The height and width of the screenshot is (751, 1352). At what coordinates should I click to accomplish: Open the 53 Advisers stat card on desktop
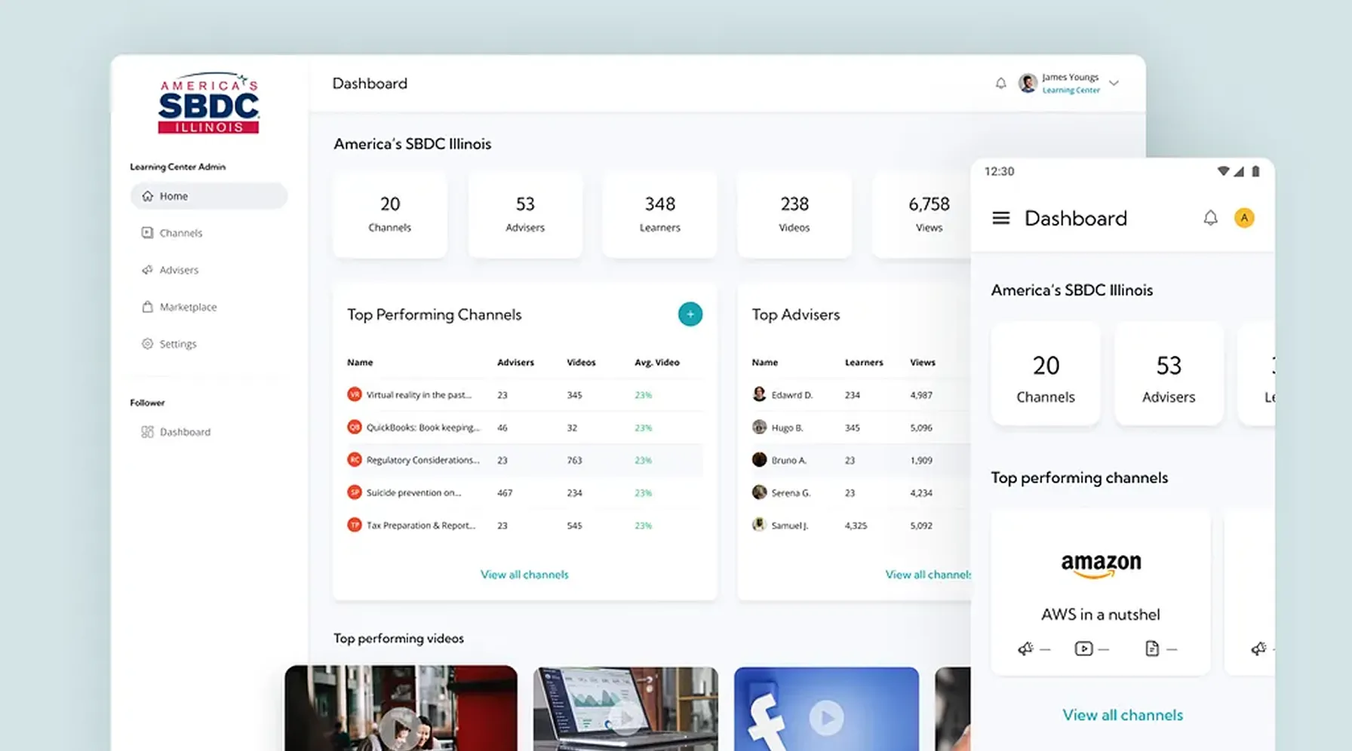coord(525,214)
